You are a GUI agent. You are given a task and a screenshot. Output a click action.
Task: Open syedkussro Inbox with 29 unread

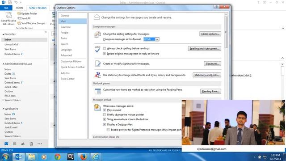10,114
